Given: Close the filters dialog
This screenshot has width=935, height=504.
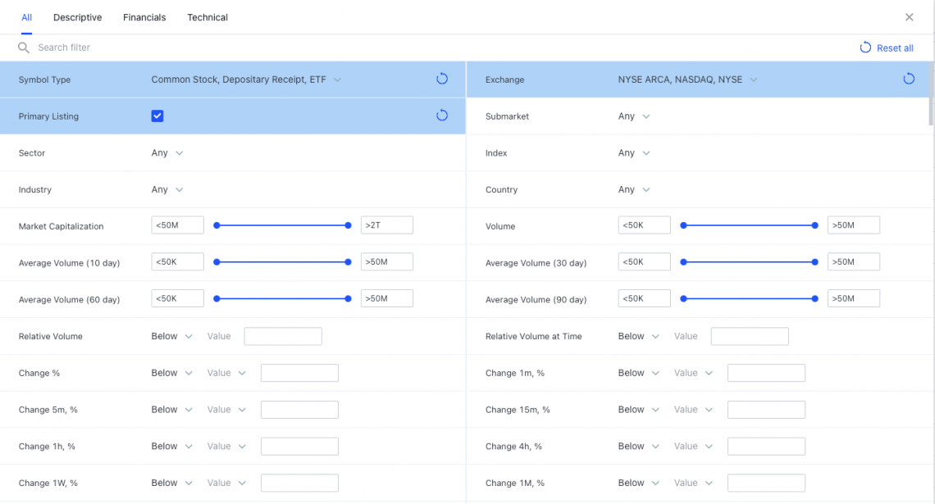Looking at the screenshot, I should point(909,17).
